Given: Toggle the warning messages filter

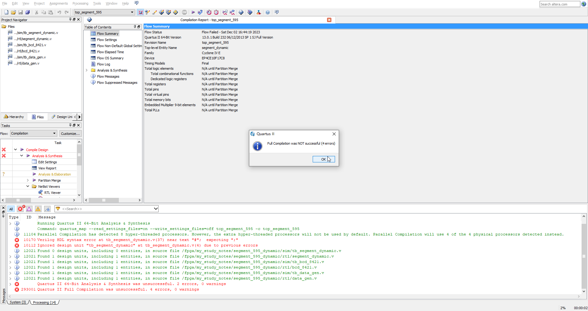Looking at the screenshot, I should coord(38,209).
